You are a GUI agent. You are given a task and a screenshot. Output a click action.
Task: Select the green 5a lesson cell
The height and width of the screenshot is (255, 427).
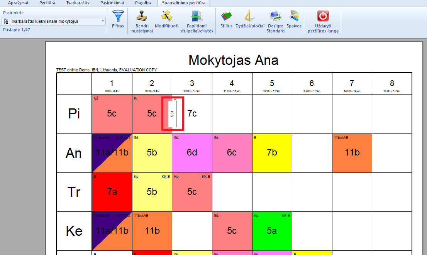(x=272, y=231)
